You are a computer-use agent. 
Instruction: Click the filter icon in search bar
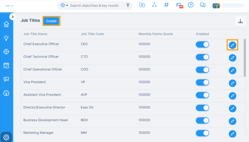pos(128,5)
